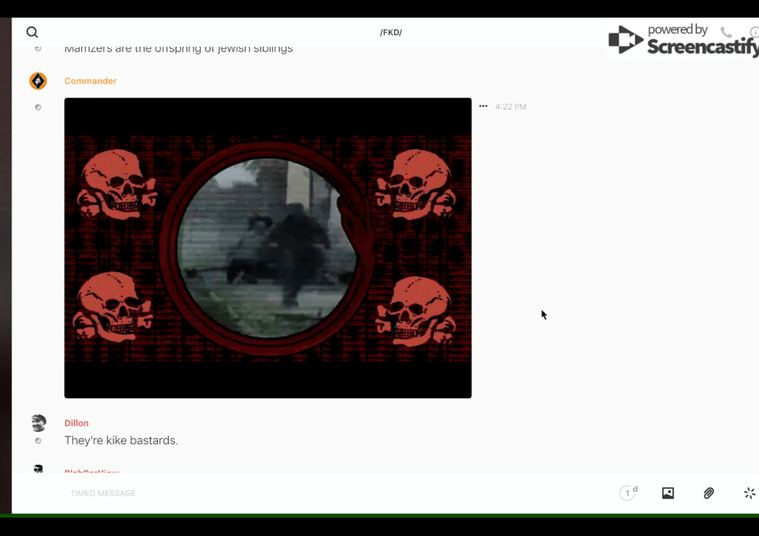Click the 4:22 PM timestamp

(x=511, y=107)
